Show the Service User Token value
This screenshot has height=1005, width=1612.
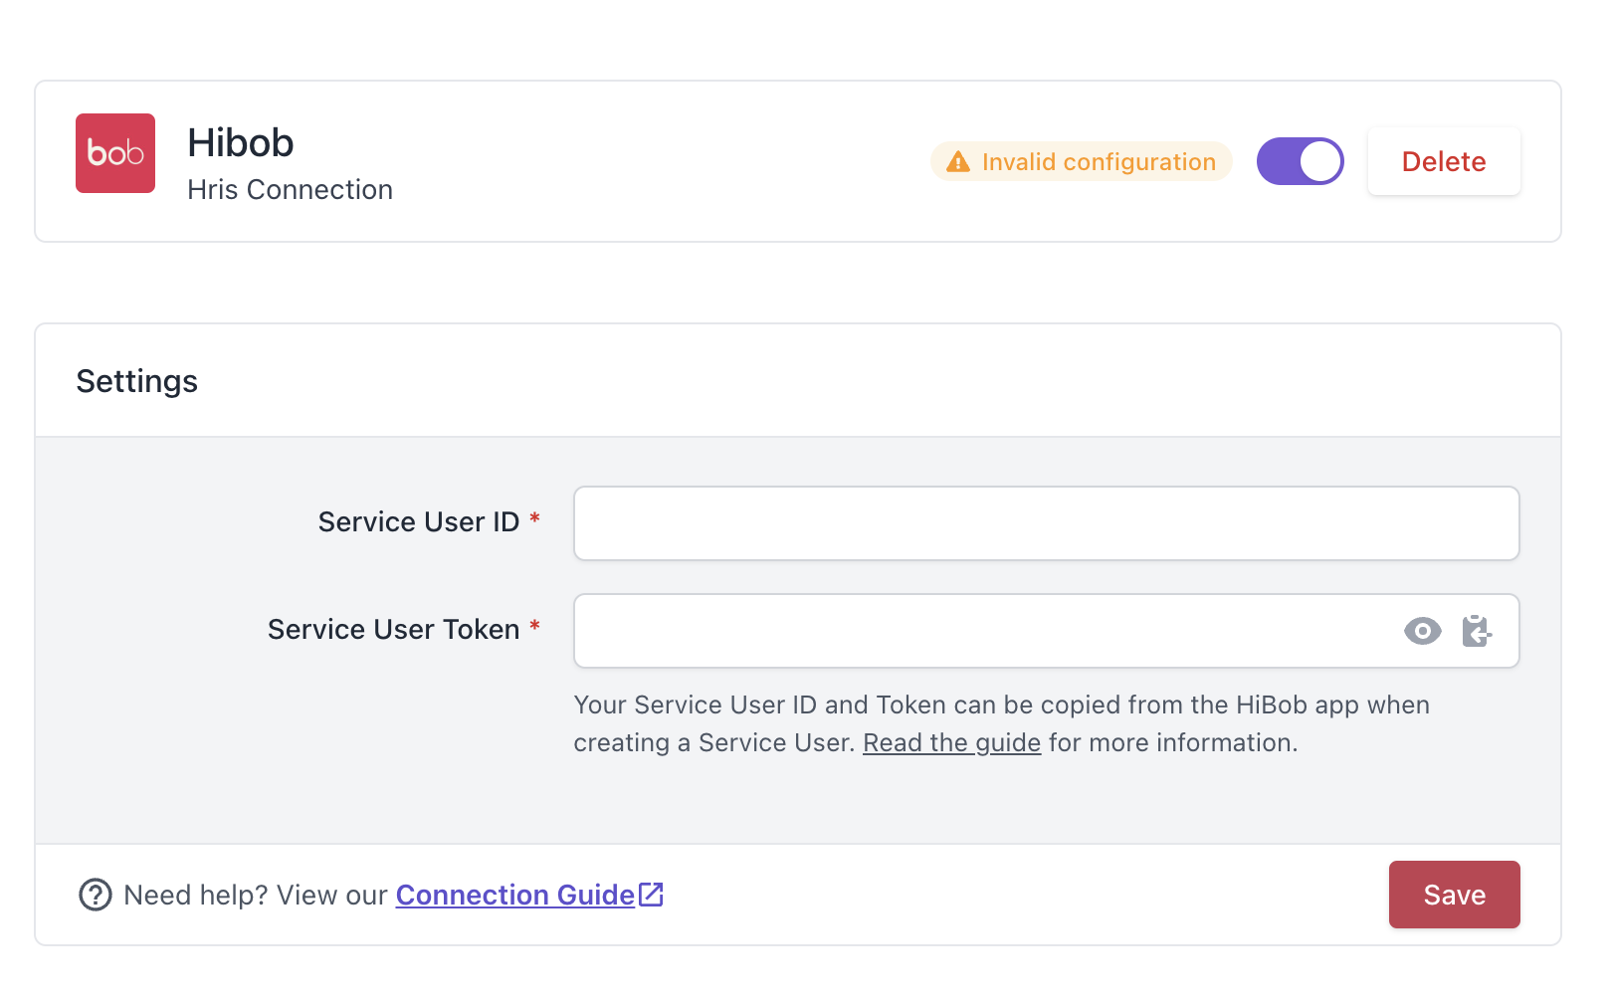point(1423,631)
